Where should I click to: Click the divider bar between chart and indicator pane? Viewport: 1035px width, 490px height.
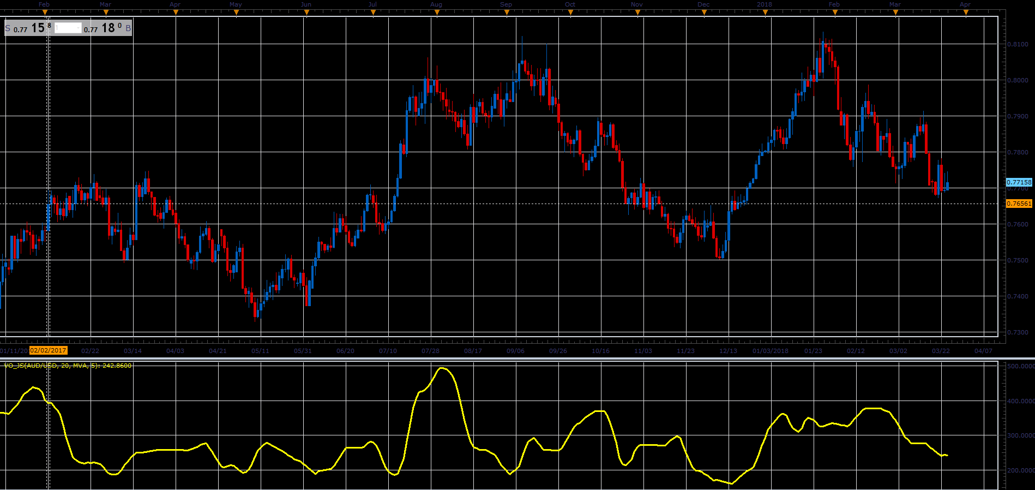point(517,358)
